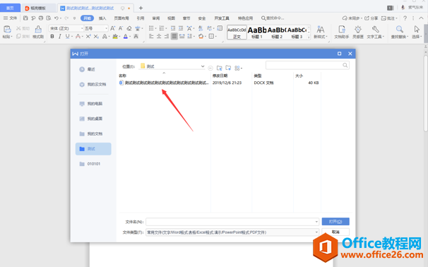The width and height of the screenshot is (428, 267).
Task: Click the font color A swatch
Action: pyautogui.click(x=125, y=36)
